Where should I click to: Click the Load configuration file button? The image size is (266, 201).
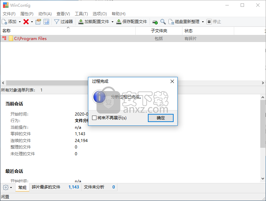coord(94,22)
